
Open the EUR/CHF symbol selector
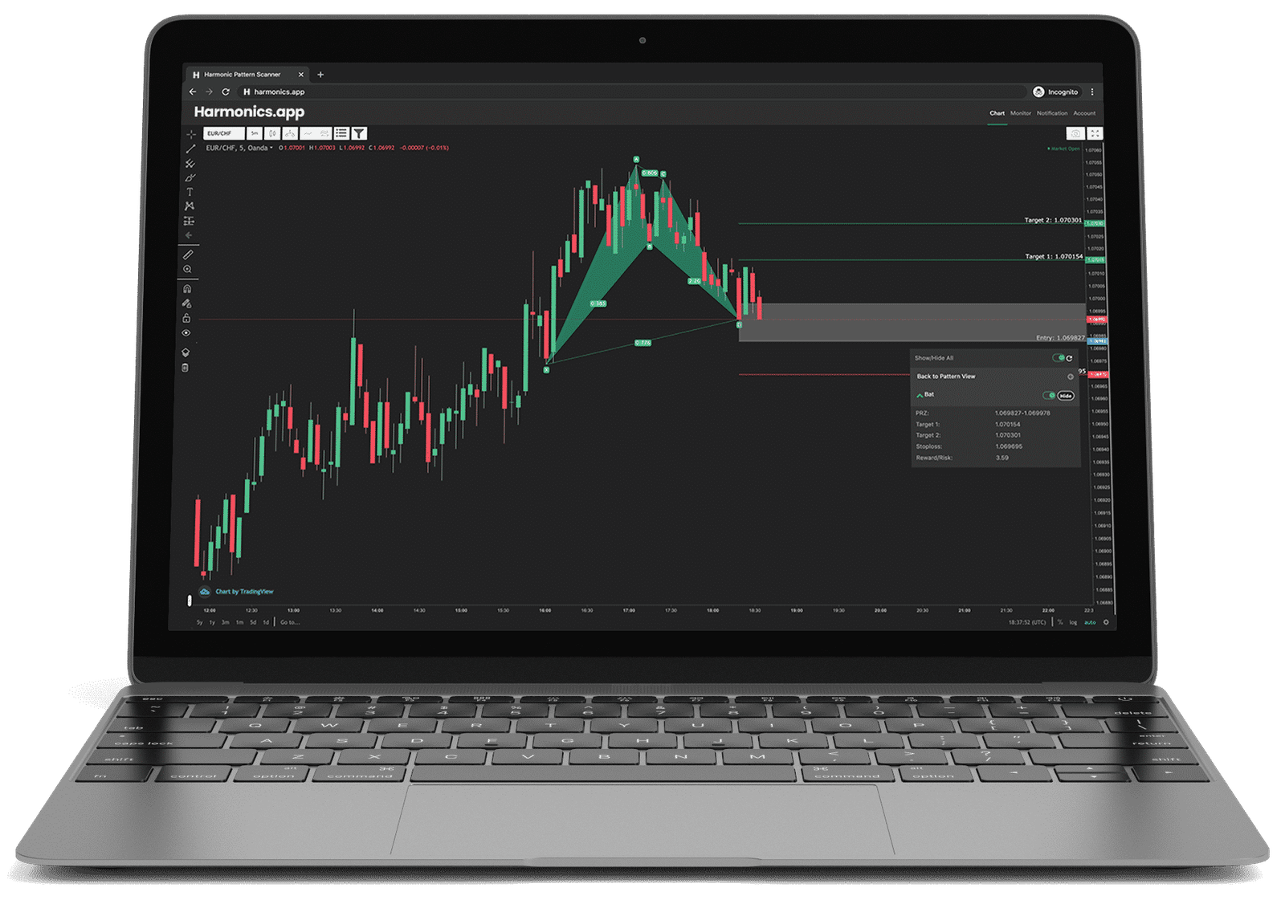click(224, 133)
